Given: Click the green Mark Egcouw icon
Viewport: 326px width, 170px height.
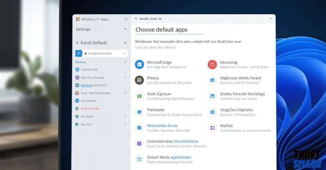Looking at the screenshot, I should 139,96.
